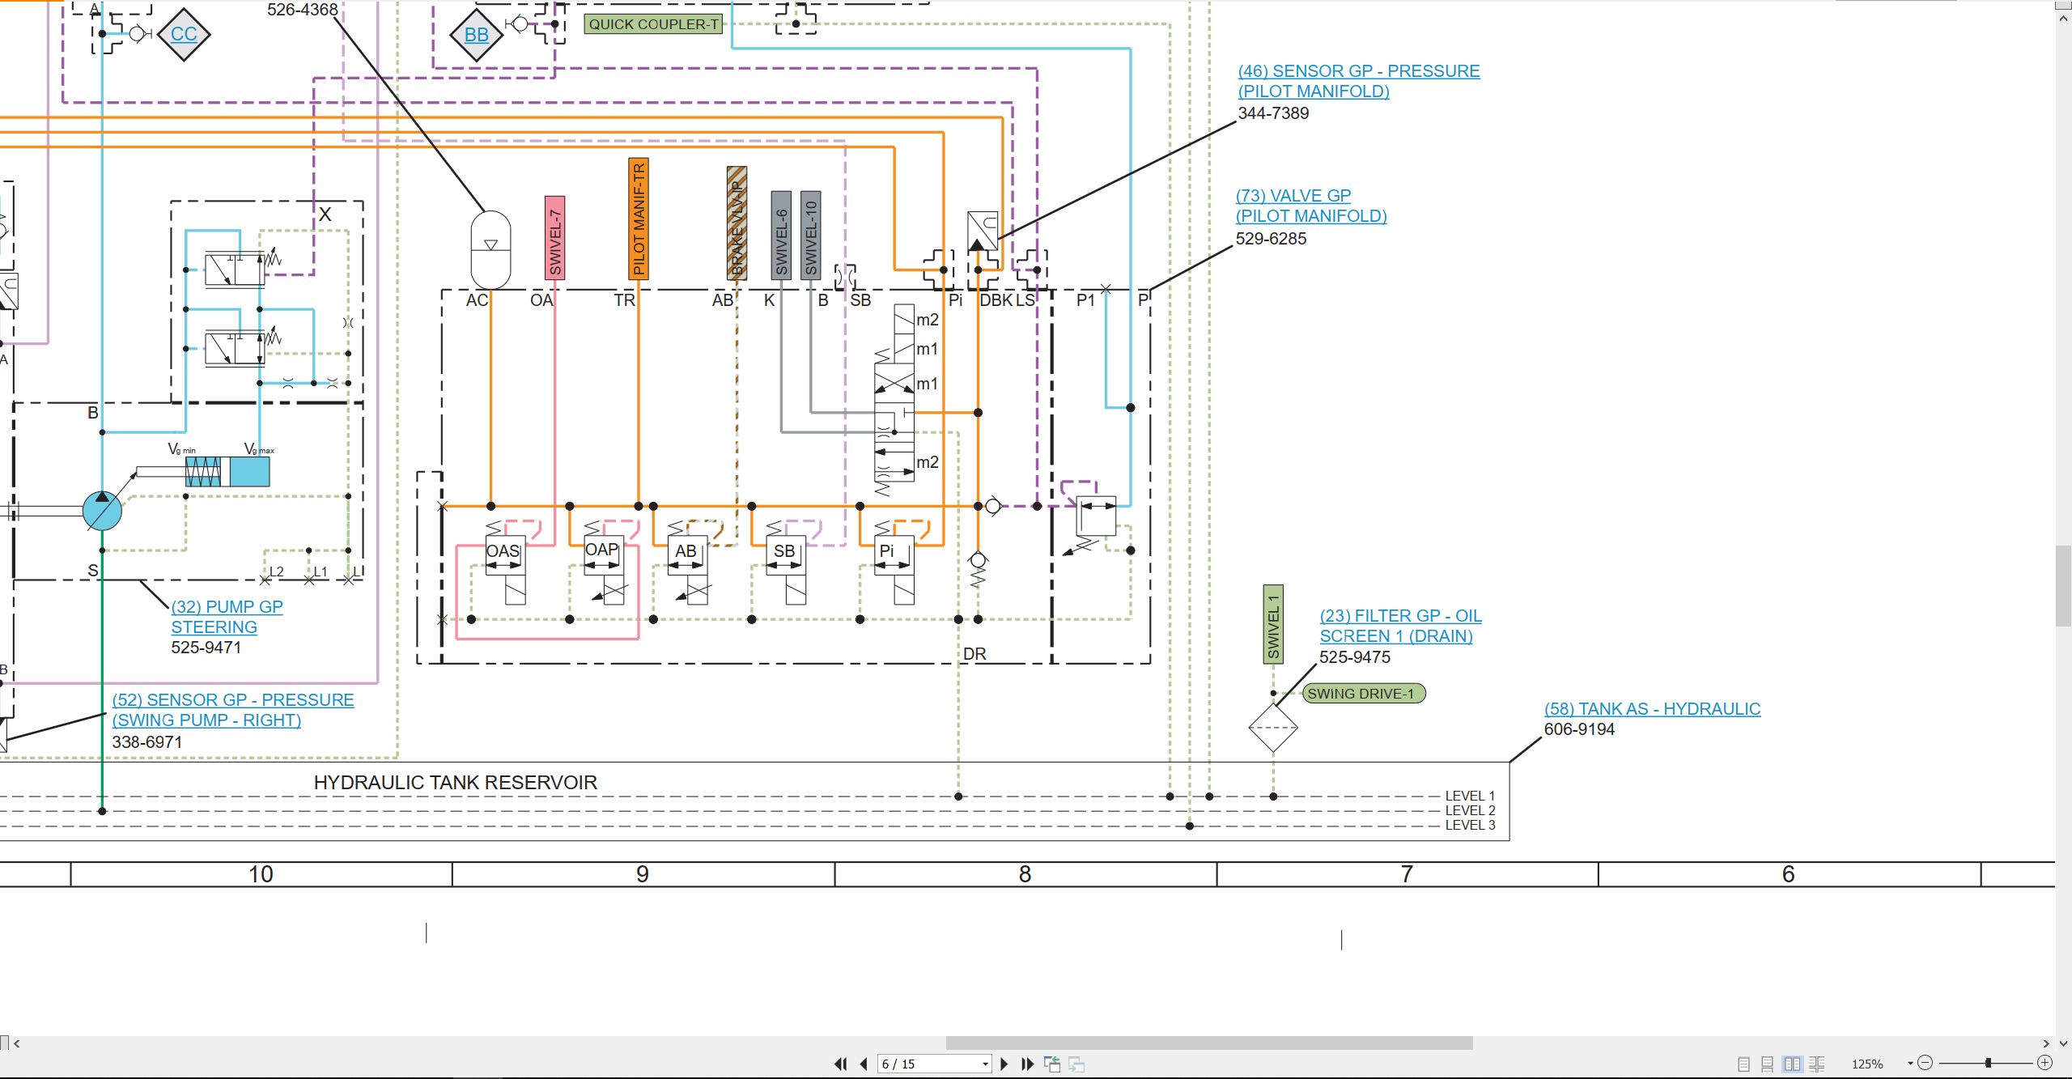The image size is (2072, 1079).
Task: Click the SWIVEL 1 green label
Action: coord(1273,624)
